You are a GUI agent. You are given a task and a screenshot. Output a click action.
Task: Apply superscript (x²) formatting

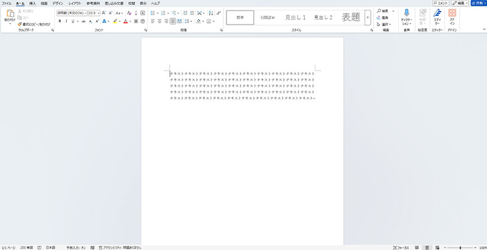pyautogui.click(x=97, y=21)
